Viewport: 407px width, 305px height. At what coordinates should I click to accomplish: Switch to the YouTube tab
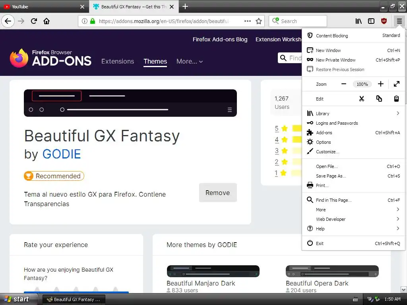(44, 7)
